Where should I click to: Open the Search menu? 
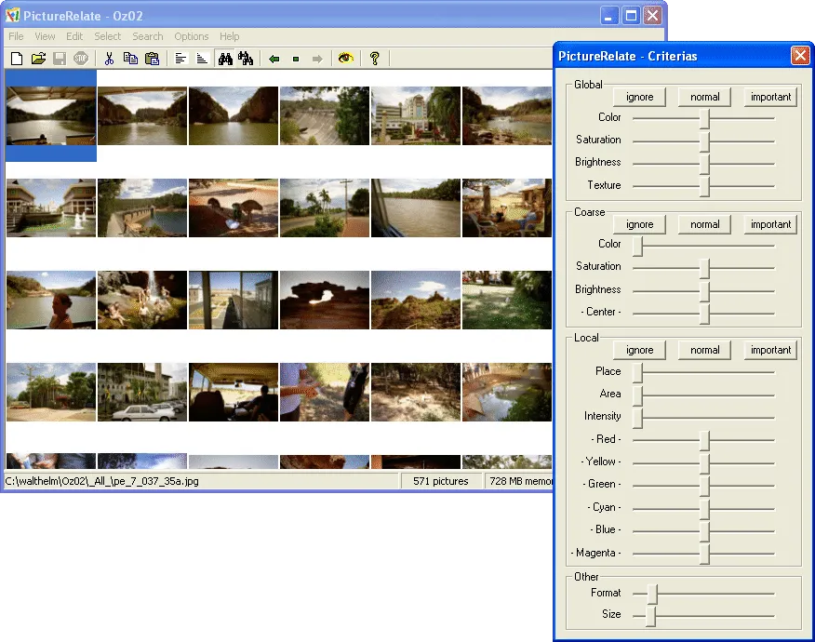147,36
